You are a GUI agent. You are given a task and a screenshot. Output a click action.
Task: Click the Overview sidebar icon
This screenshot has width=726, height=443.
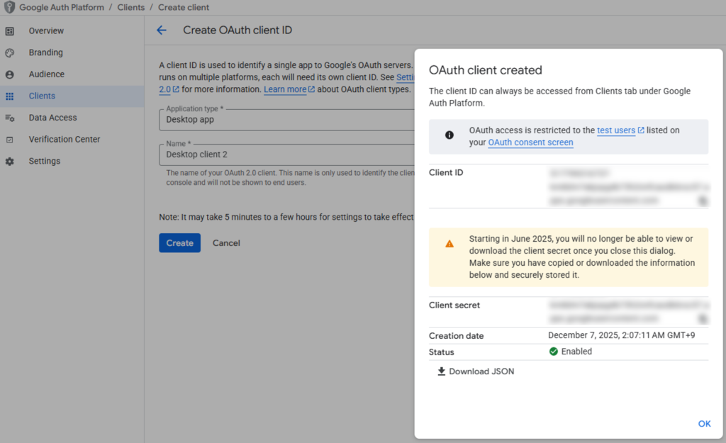pyautogui.click(x=10, y=31)
